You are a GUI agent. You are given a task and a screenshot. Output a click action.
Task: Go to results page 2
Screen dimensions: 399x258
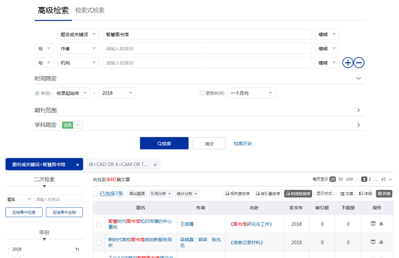370,179
